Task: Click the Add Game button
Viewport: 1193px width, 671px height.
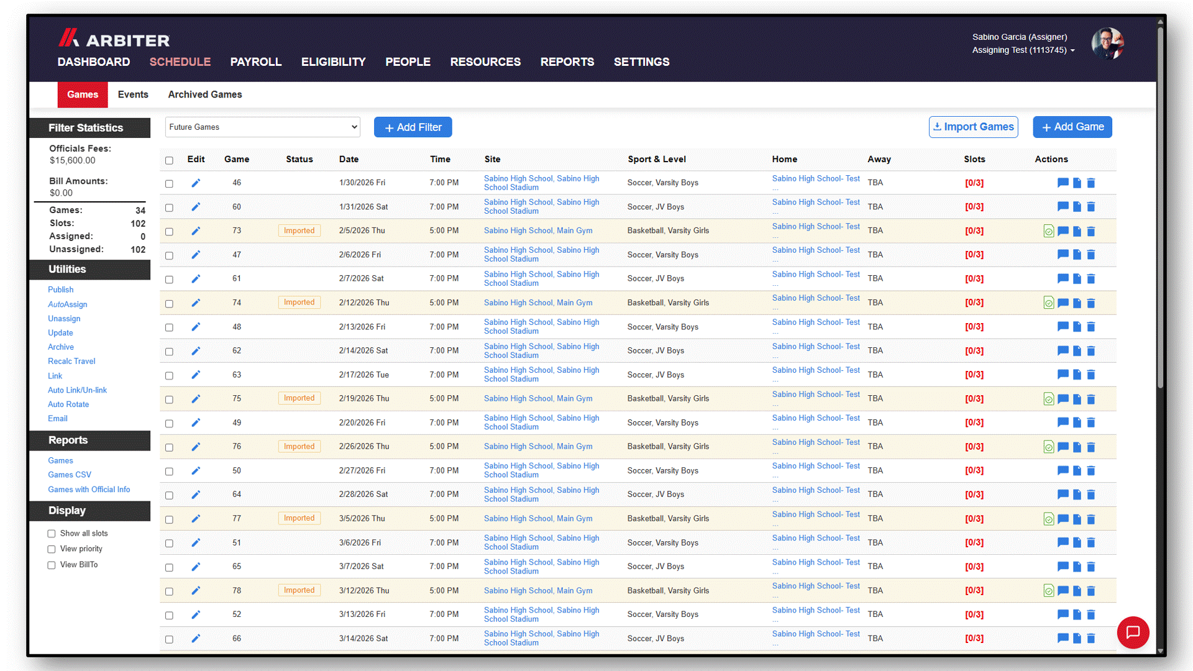Action: 1072,127
